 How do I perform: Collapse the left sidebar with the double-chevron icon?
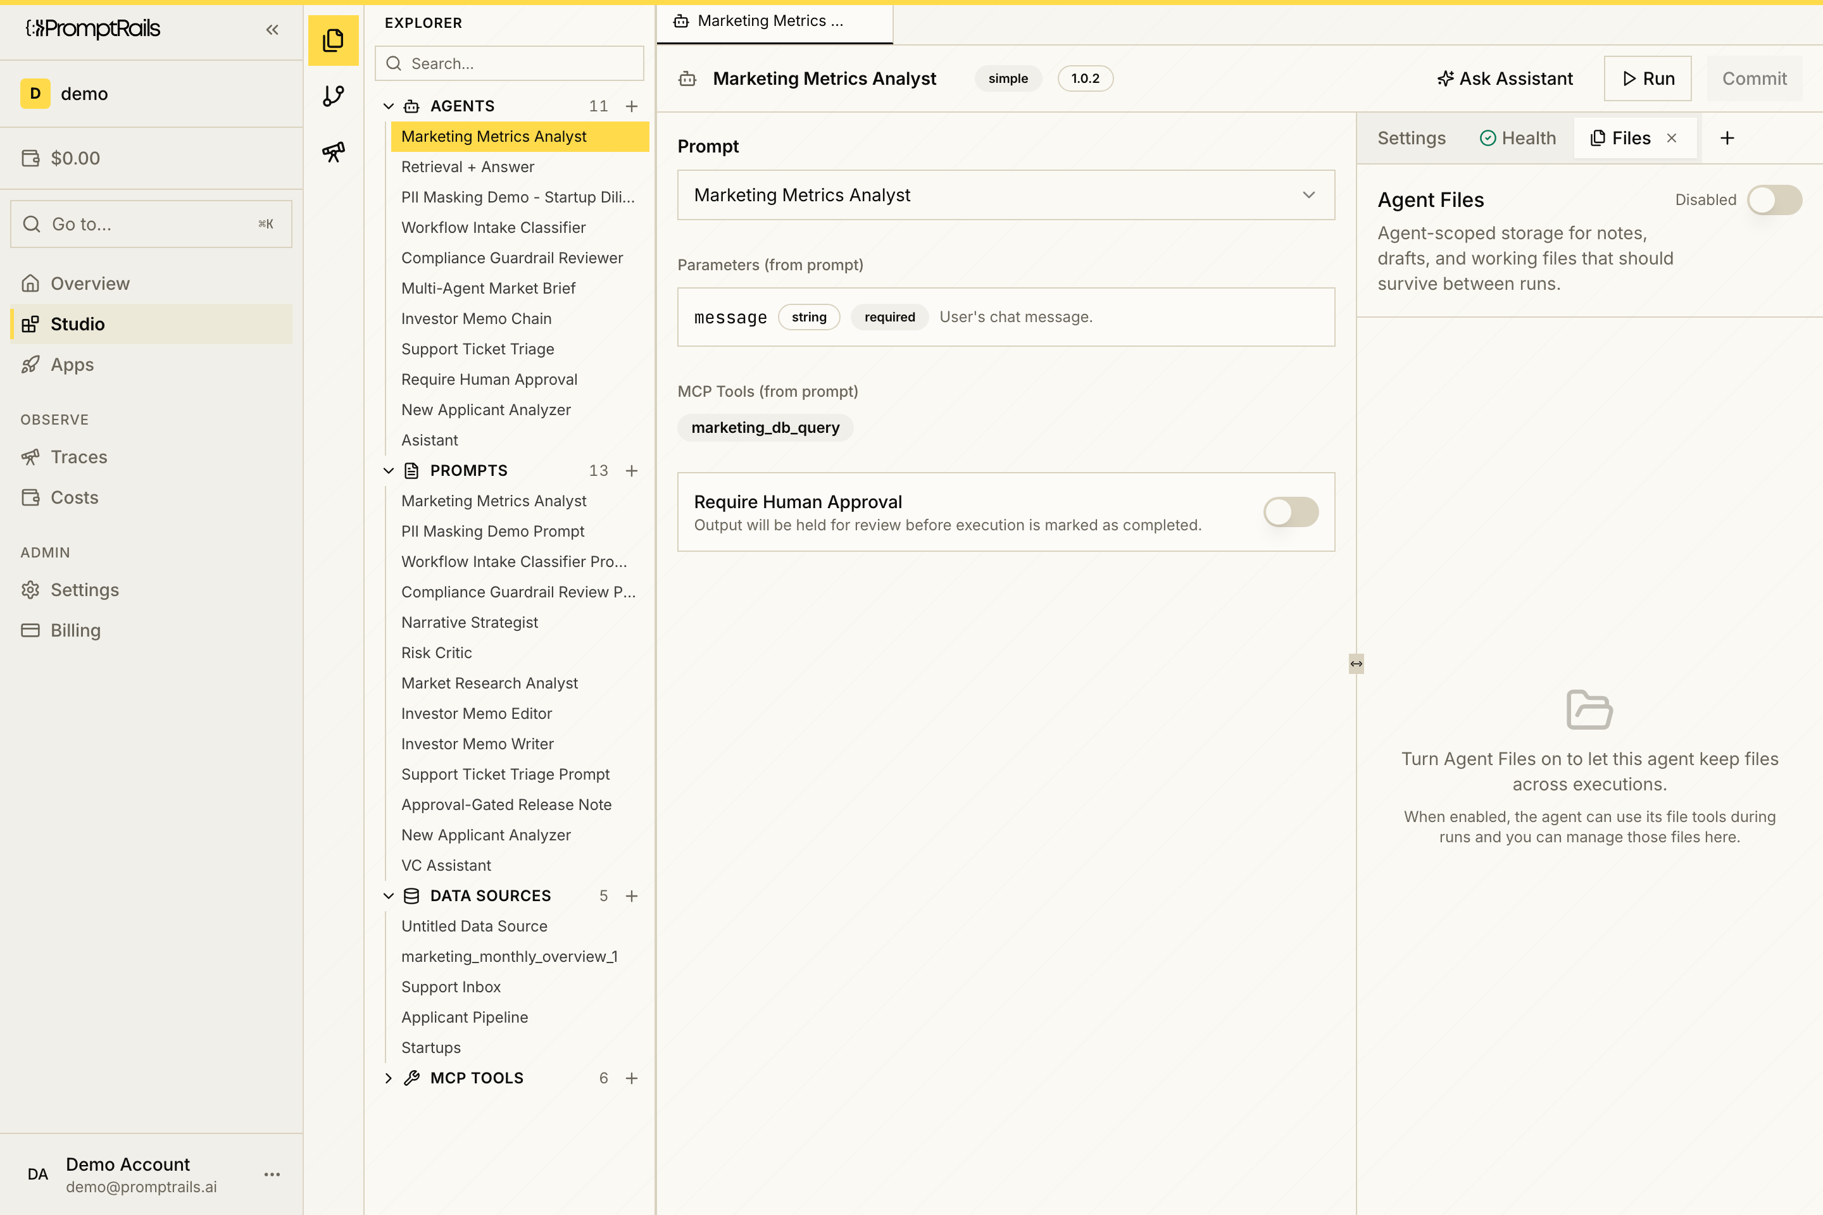tap(272, 30)
